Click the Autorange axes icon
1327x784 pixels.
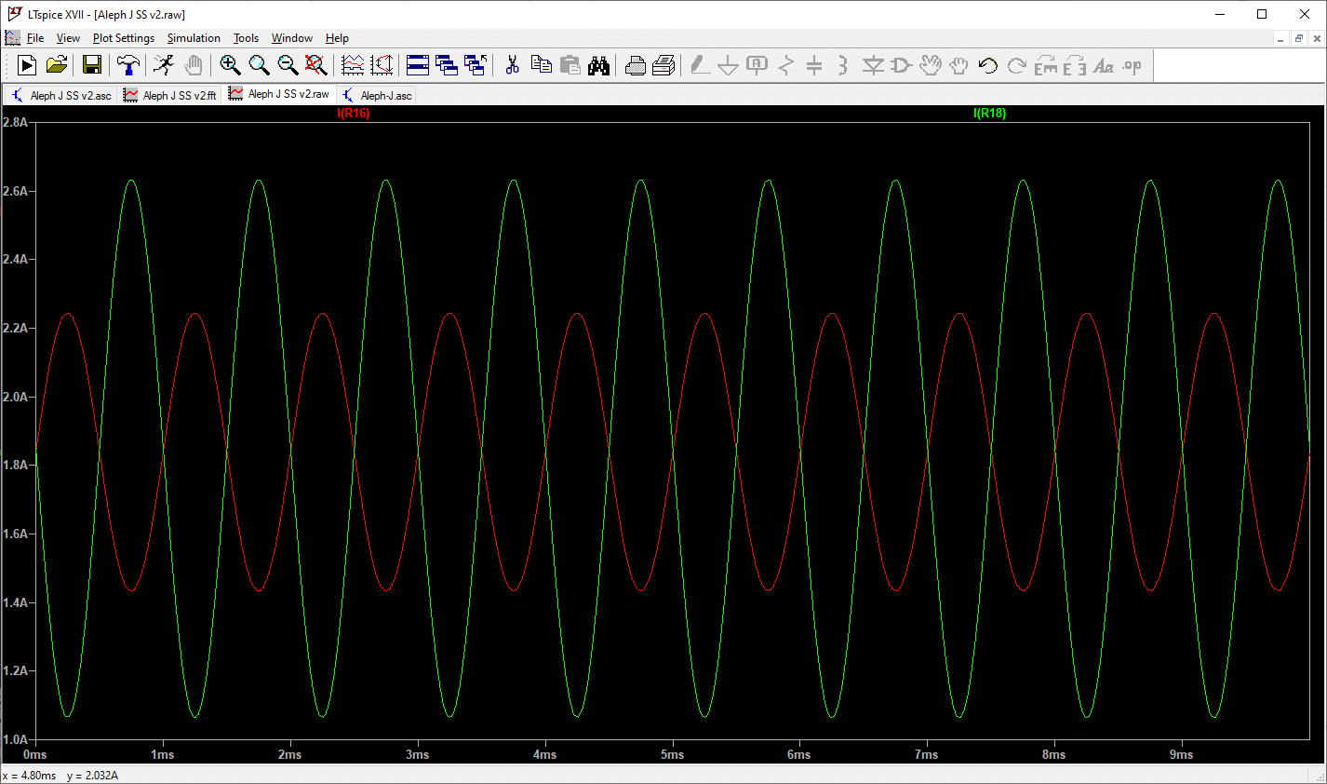(382, 65)
